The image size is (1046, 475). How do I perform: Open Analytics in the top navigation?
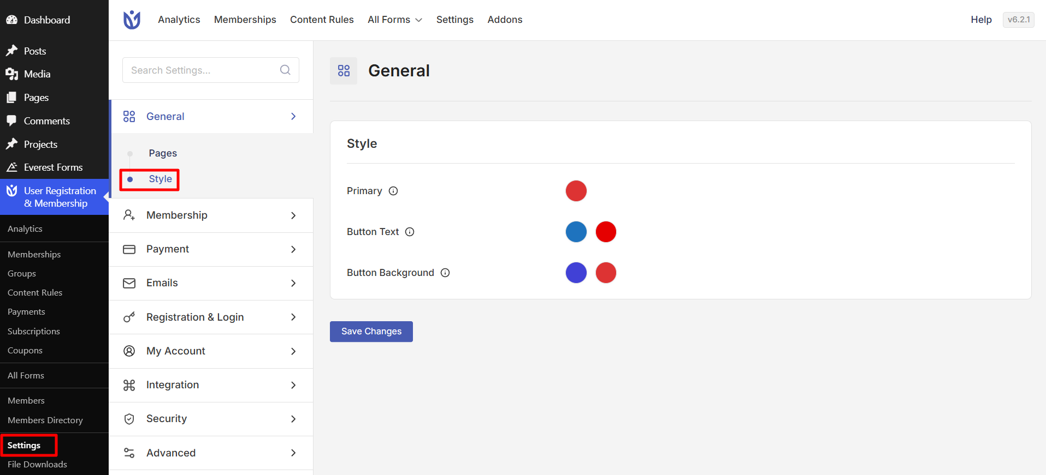pyautogui.click(x=179, y=20)
